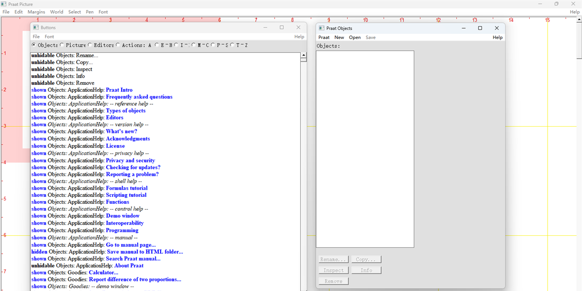Open the Calculator Goodies link
Viewport: 582px width, 291px height.
[x=104, y=272]
